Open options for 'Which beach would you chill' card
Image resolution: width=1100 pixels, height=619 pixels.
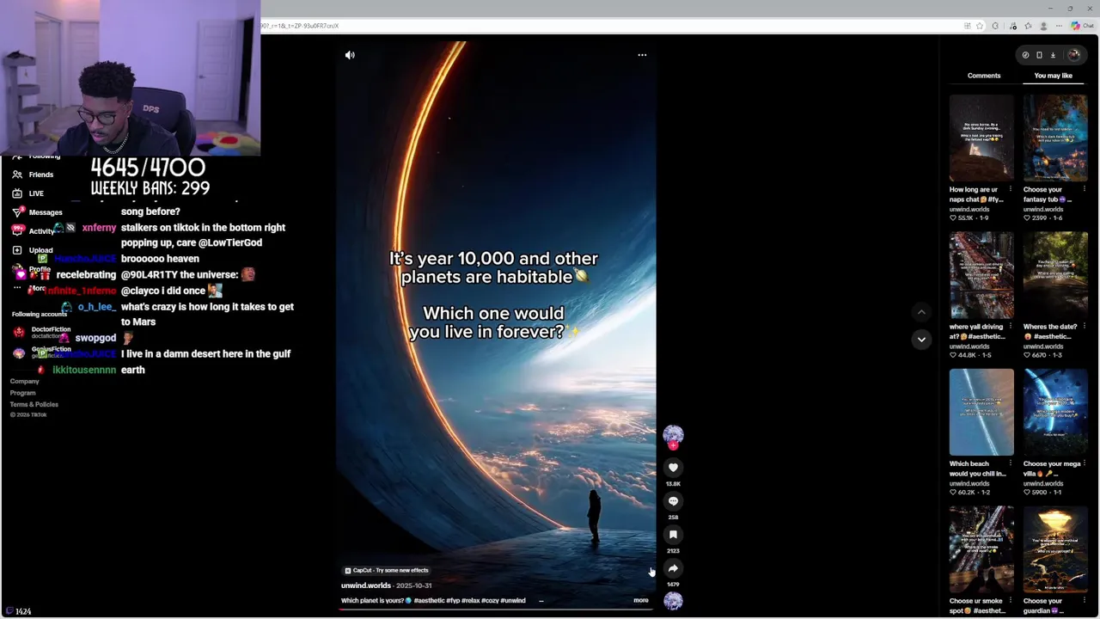point(1010,463)
